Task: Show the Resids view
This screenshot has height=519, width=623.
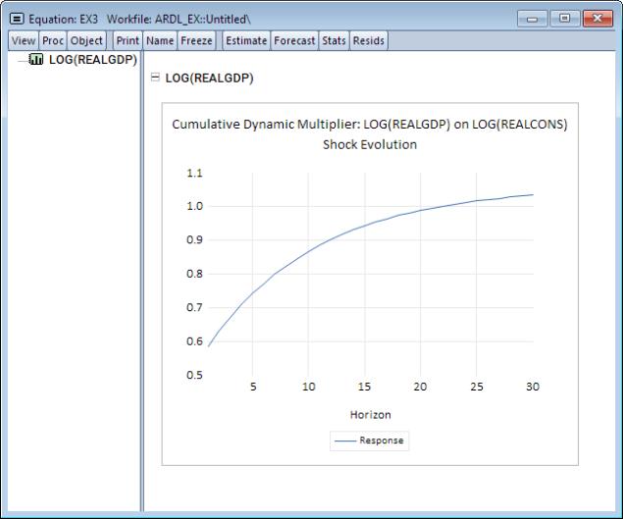Action: (x=369, y=40)
